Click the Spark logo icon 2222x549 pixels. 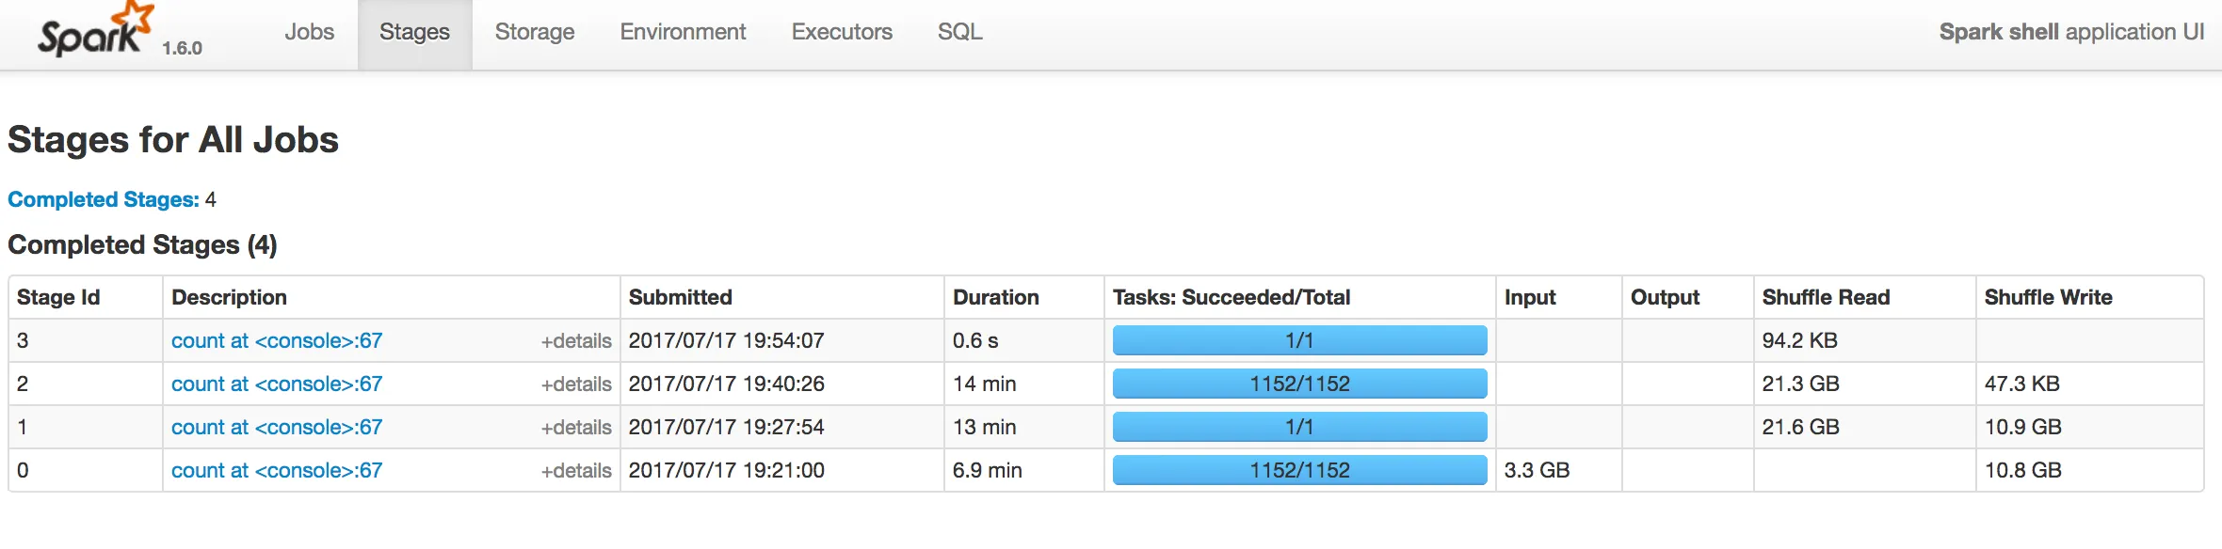pos(94,32)
